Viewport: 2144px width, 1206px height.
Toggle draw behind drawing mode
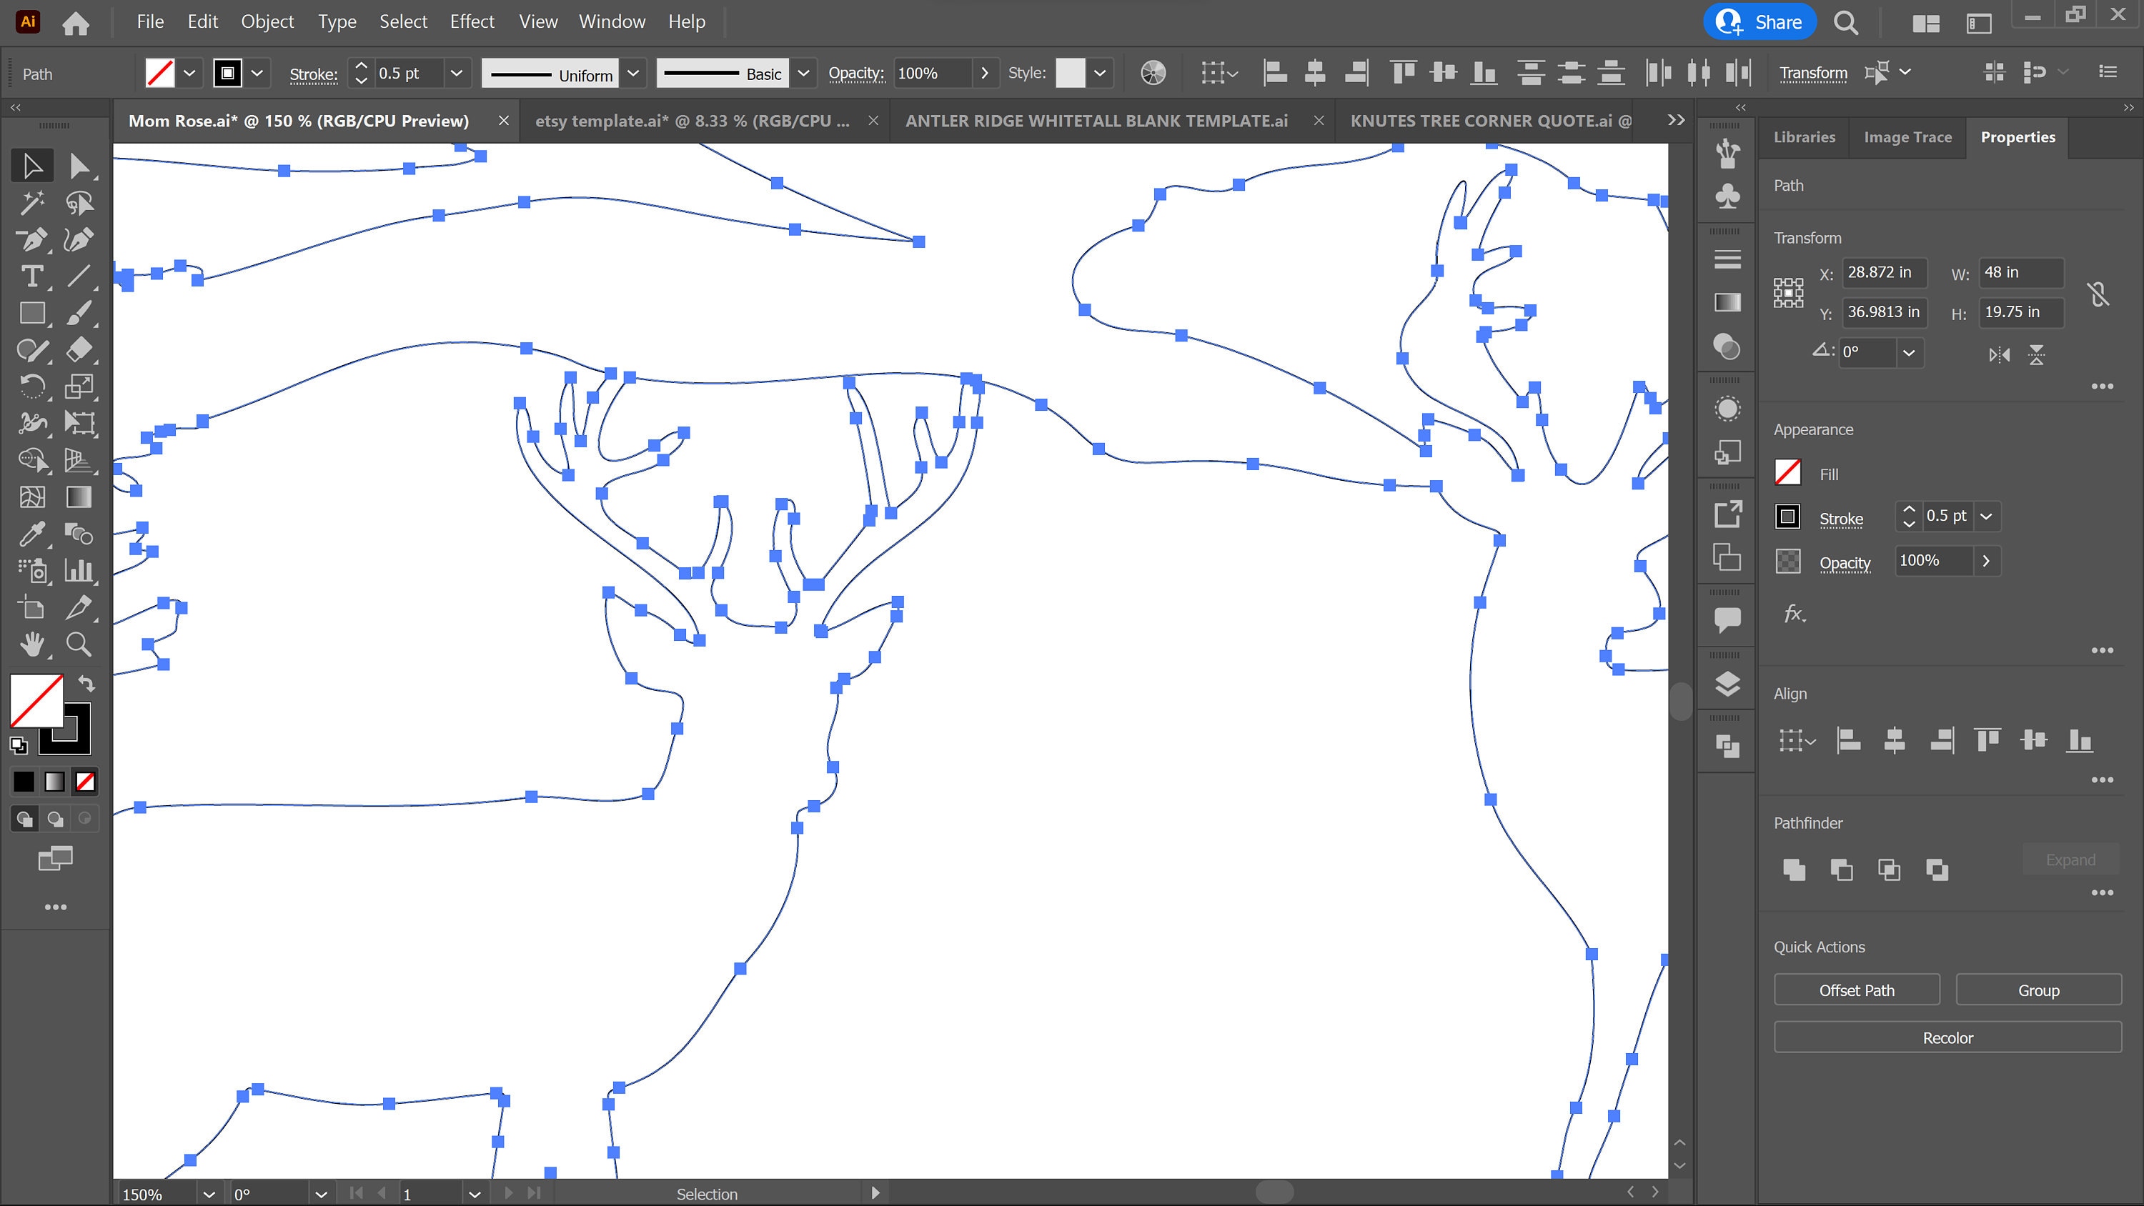55,818
